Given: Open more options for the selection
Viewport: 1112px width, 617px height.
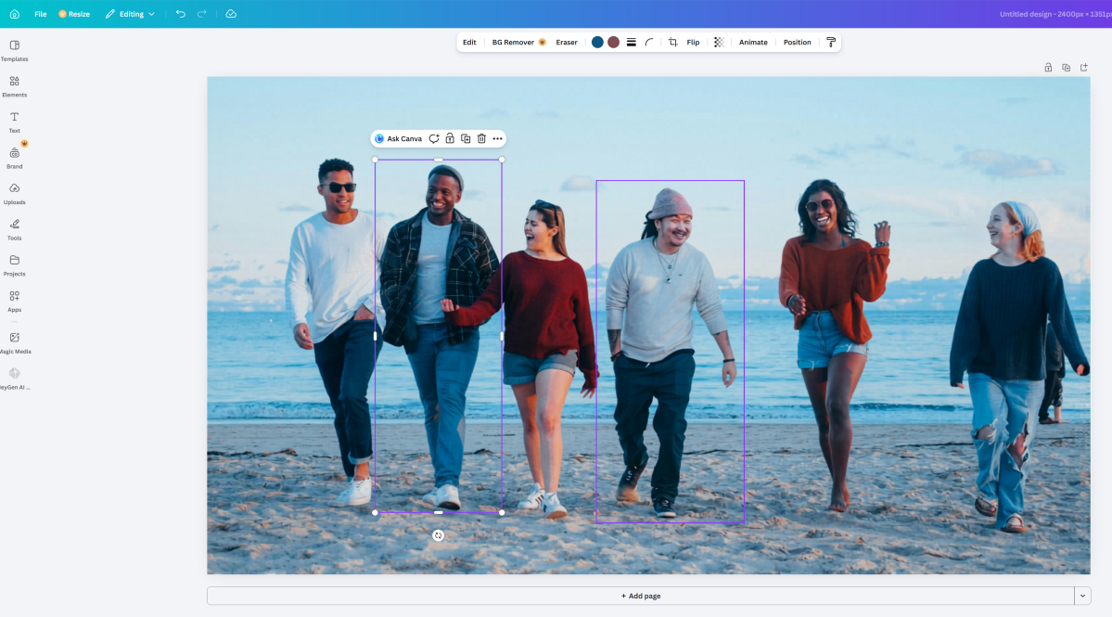Looking at the screenshot, I should point(498,138).
